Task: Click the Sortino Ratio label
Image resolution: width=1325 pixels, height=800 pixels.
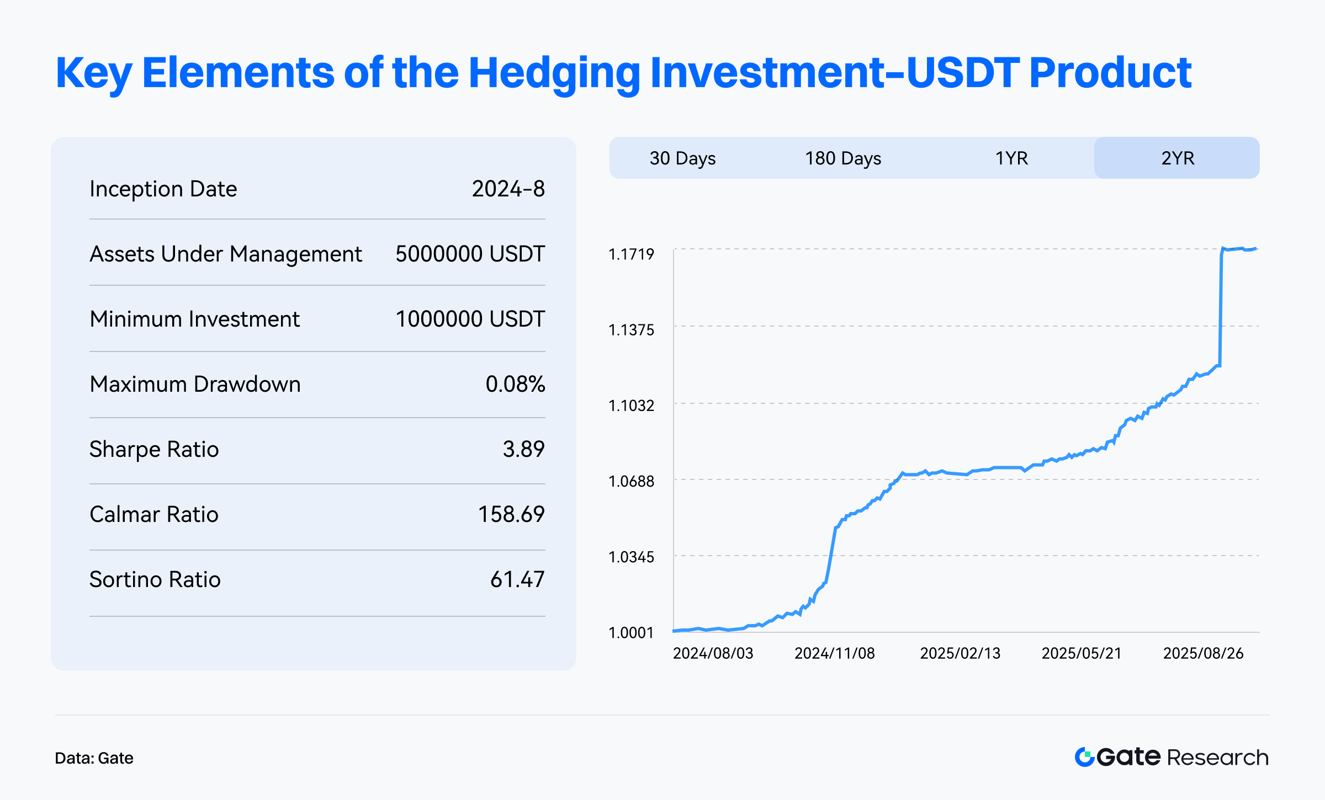Action: [155, 579]
